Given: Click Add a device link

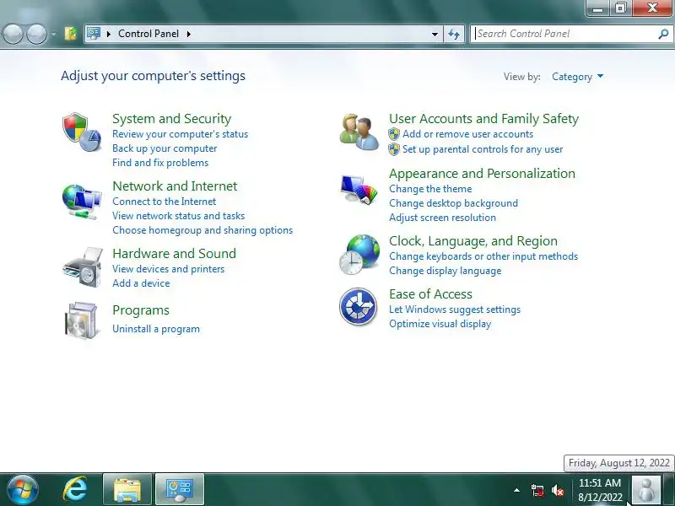Looking at the screenshot, I should [x=141, y=283].
